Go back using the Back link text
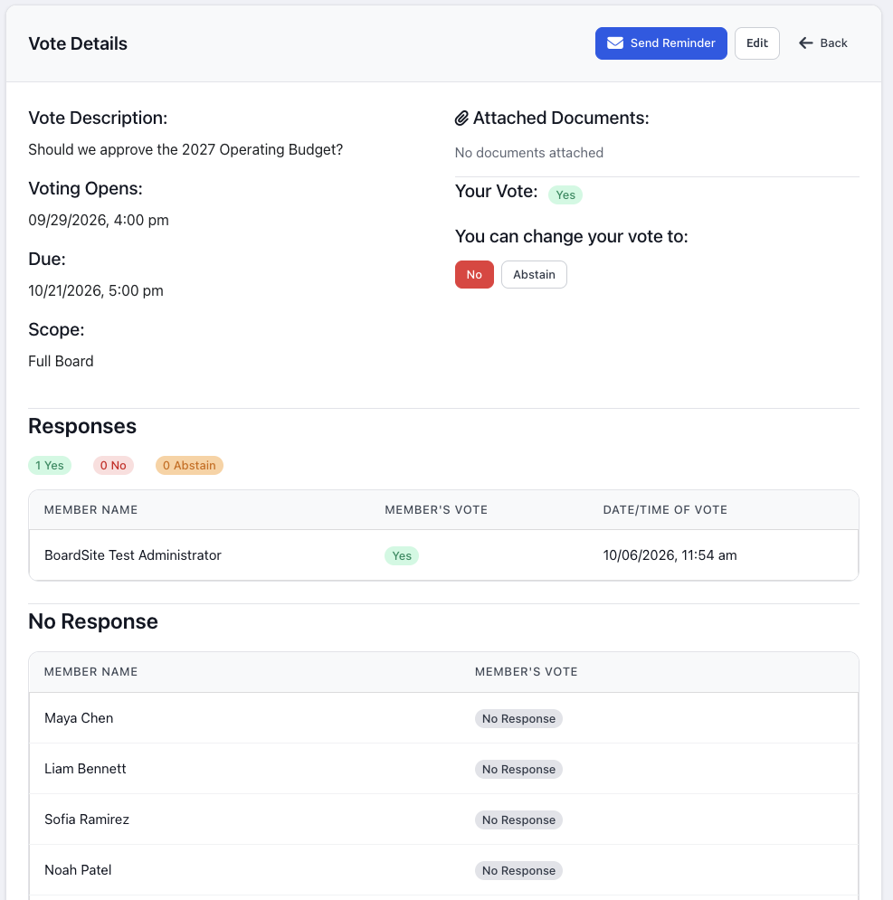Viewport: 893px width, 900px height. 834,43
